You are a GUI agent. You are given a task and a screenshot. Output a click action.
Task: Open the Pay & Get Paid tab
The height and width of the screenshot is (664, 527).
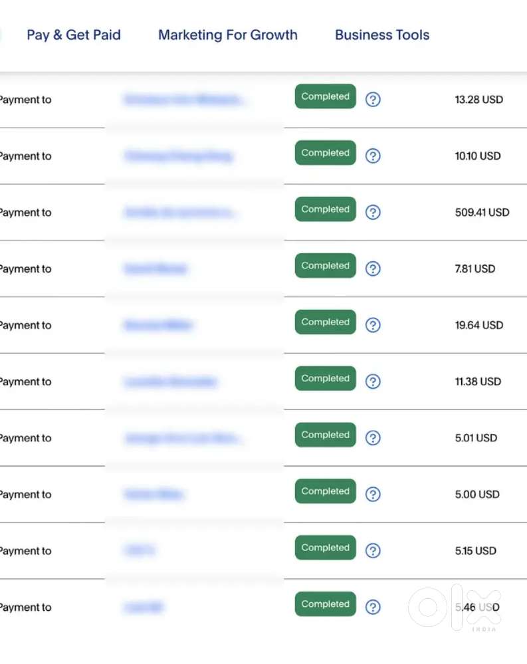click(74, 35)
